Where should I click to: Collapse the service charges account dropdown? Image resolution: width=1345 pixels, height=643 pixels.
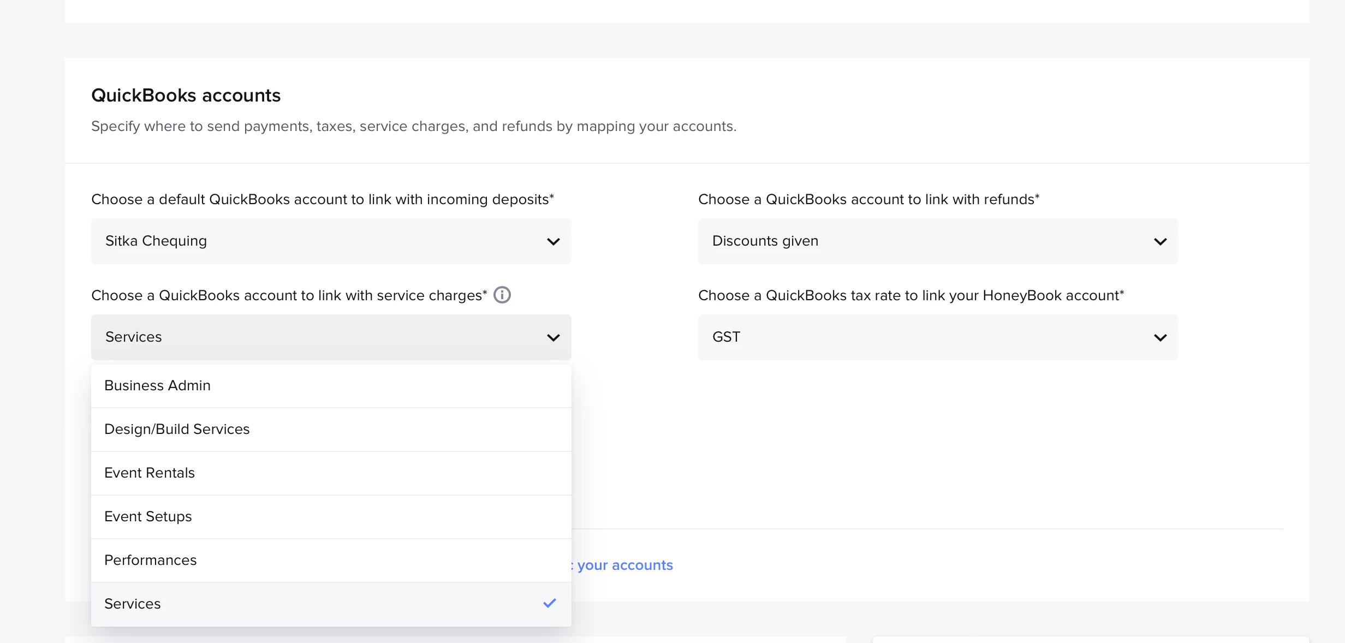click(x=331, y=337)
